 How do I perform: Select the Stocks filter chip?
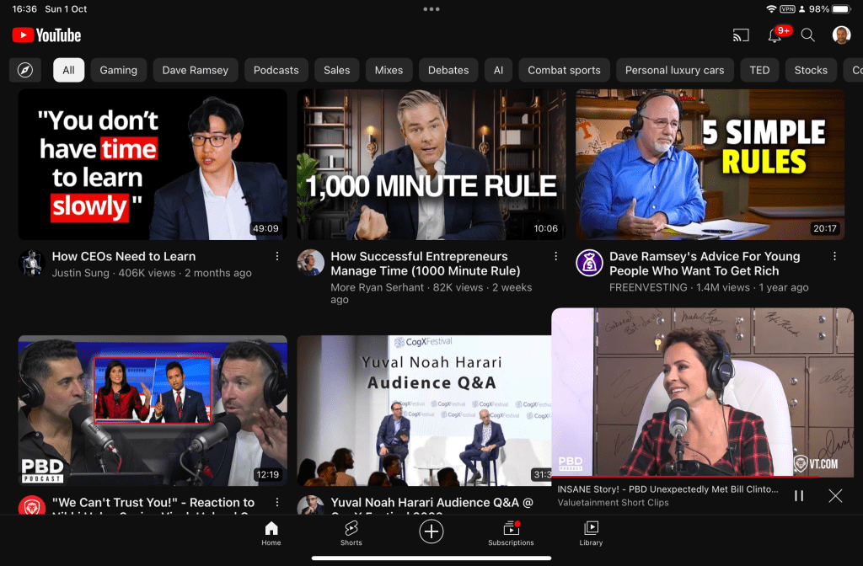(x=811, y=71)
